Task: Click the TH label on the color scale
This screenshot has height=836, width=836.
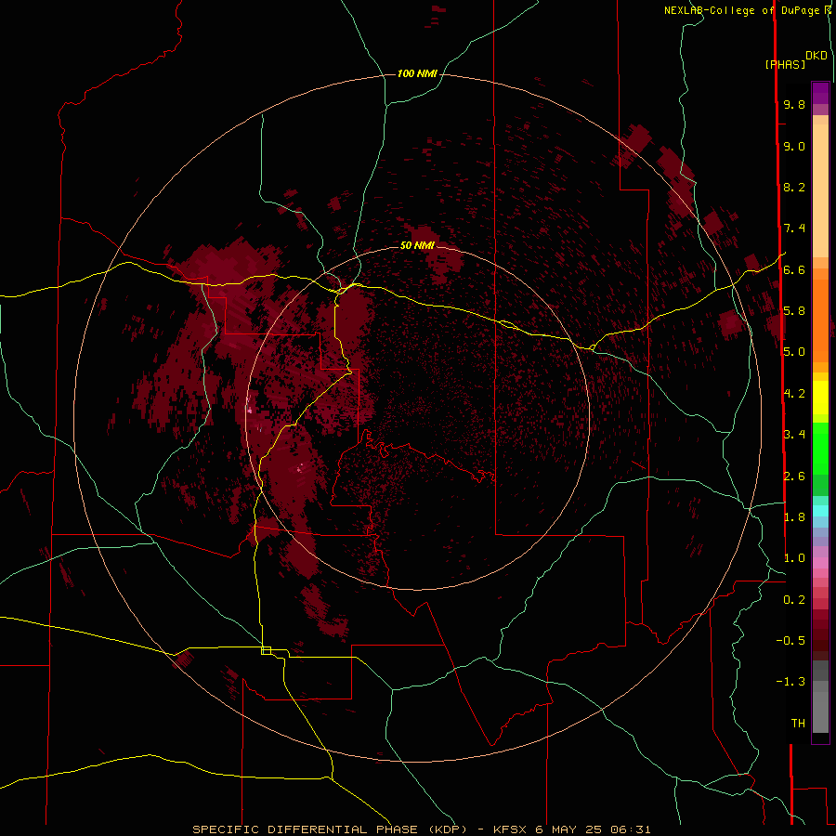Action: (x=798, y=724)
